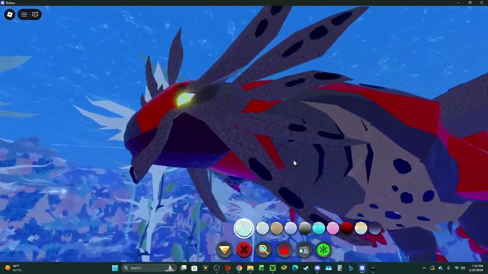Screen dimensions: 488x274
Task: Open the Windows Start menu
Action: click(x=115, y=268)
